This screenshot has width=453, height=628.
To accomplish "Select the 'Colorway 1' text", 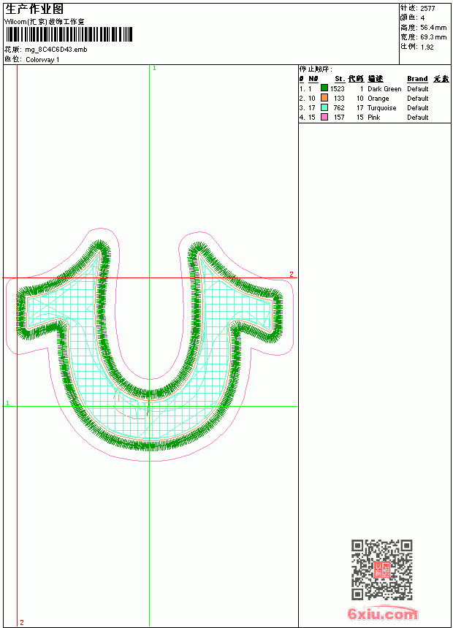I will pos(42,60).
